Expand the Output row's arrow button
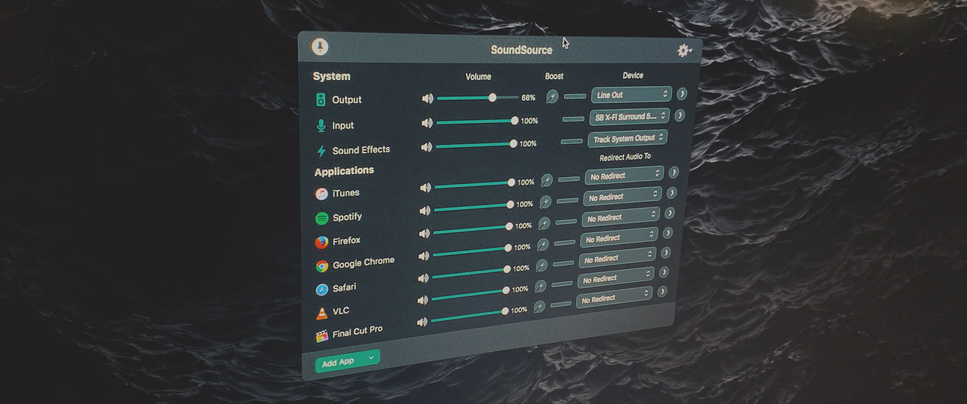967x404 pixels. point(682,94)
